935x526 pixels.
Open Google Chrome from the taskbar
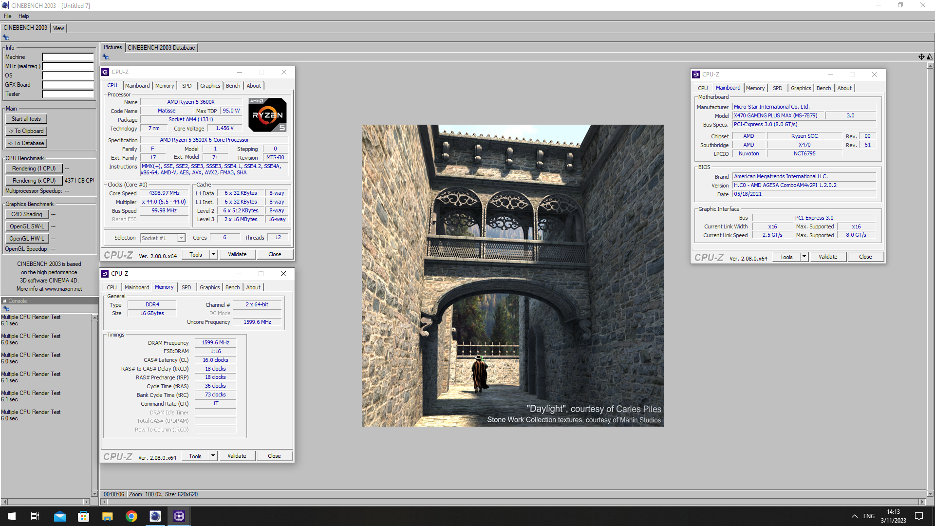click(x=131, y=516)
